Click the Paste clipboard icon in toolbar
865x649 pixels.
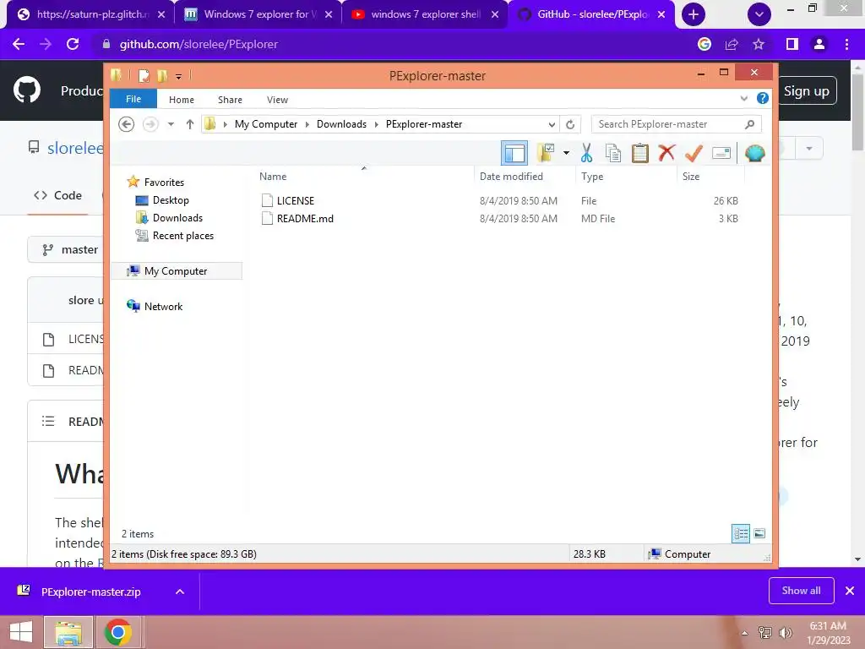(x=640, y=153)
